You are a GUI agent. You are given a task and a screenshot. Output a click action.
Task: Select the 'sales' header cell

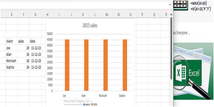click(x=23, y=41)
